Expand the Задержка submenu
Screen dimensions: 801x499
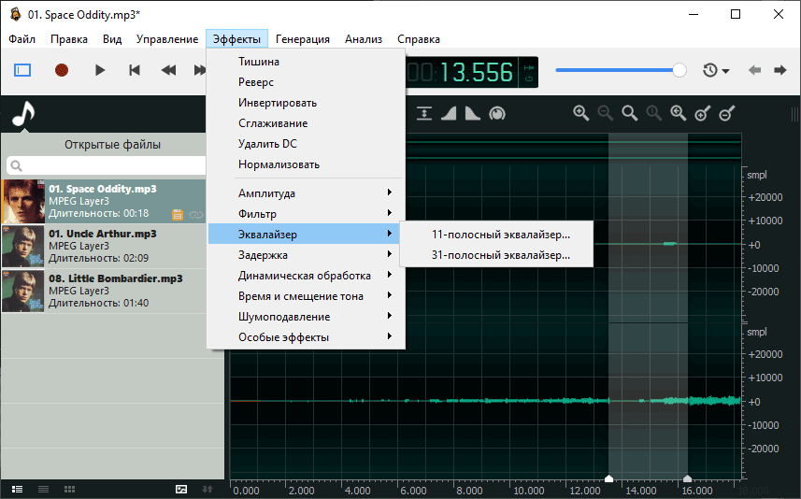pos(306,255)
